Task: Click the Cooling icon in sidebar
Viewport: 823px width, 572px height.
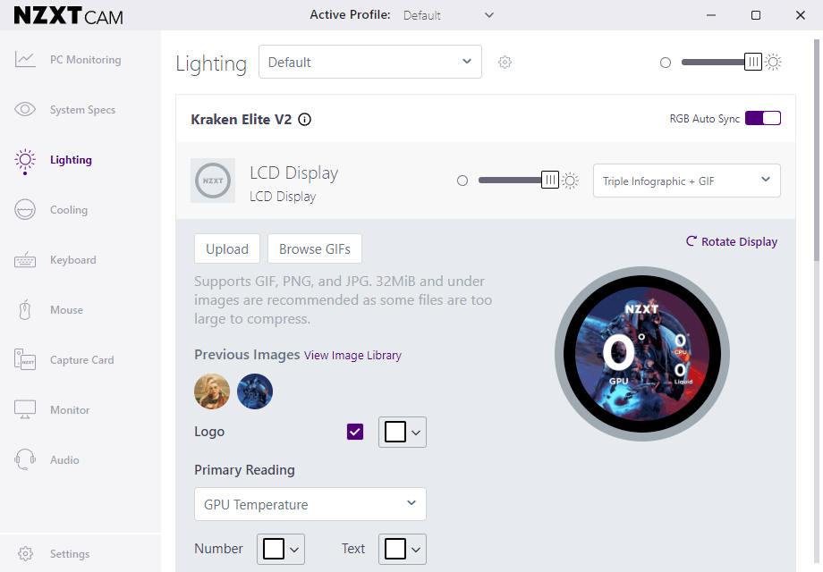Action: (x=25, y=210)
